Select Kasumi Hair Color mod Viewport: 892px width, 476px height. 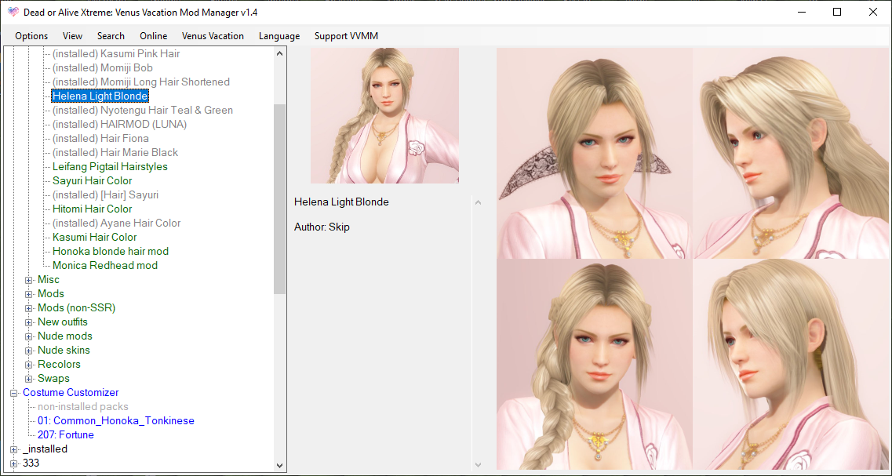click(x=94, y=237)
